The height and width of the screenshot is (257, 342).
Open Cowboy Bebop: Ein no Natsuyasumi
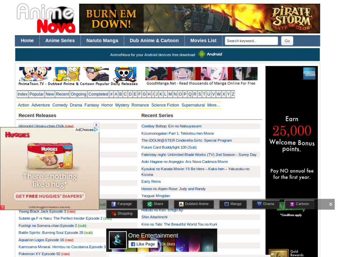pyautogui.click(x=171, y=126)
